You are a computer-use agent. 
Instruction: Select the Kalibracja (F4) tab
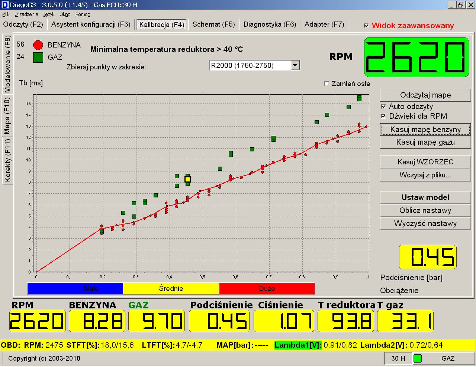pos(162,25)
